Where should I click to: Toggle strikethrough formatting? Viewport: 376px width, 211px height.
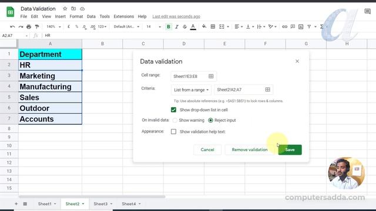pyautogui.click(x=184, y=26)
